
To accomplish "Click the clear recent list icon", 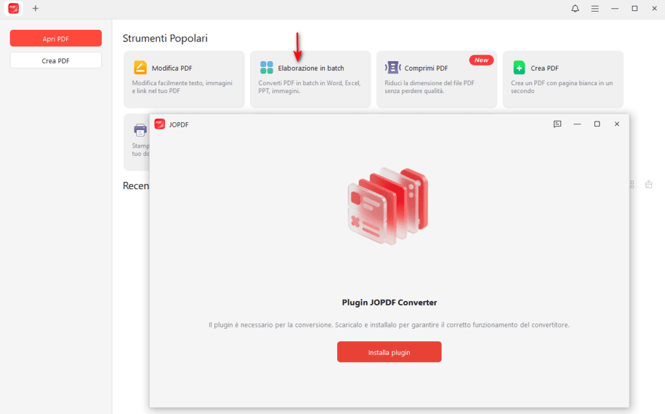I will [x=649, y=185].
